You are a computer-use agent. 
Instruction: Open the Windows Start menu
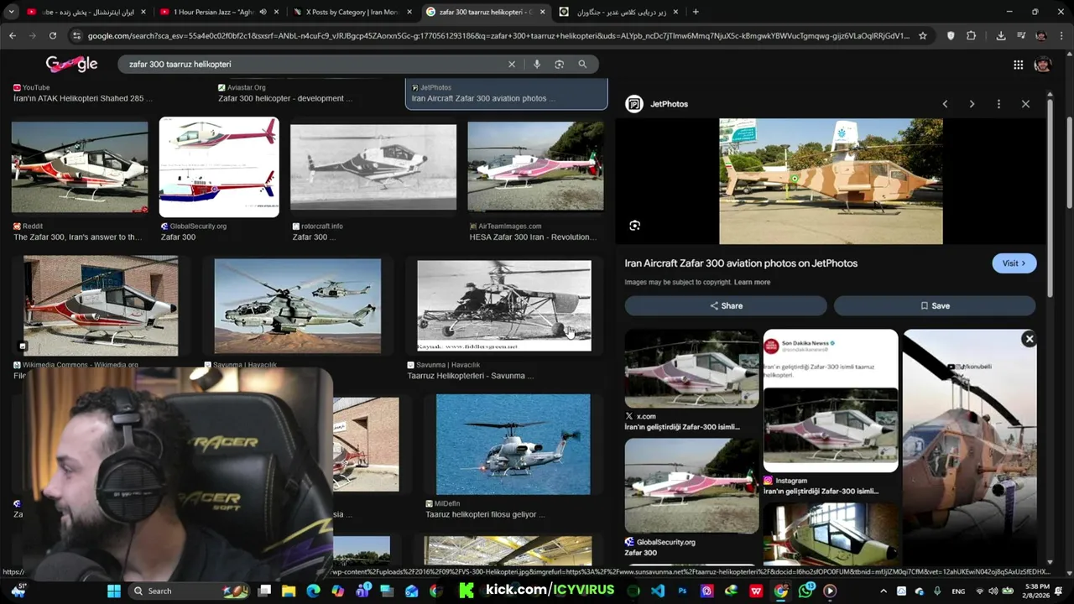click(113, 591)
